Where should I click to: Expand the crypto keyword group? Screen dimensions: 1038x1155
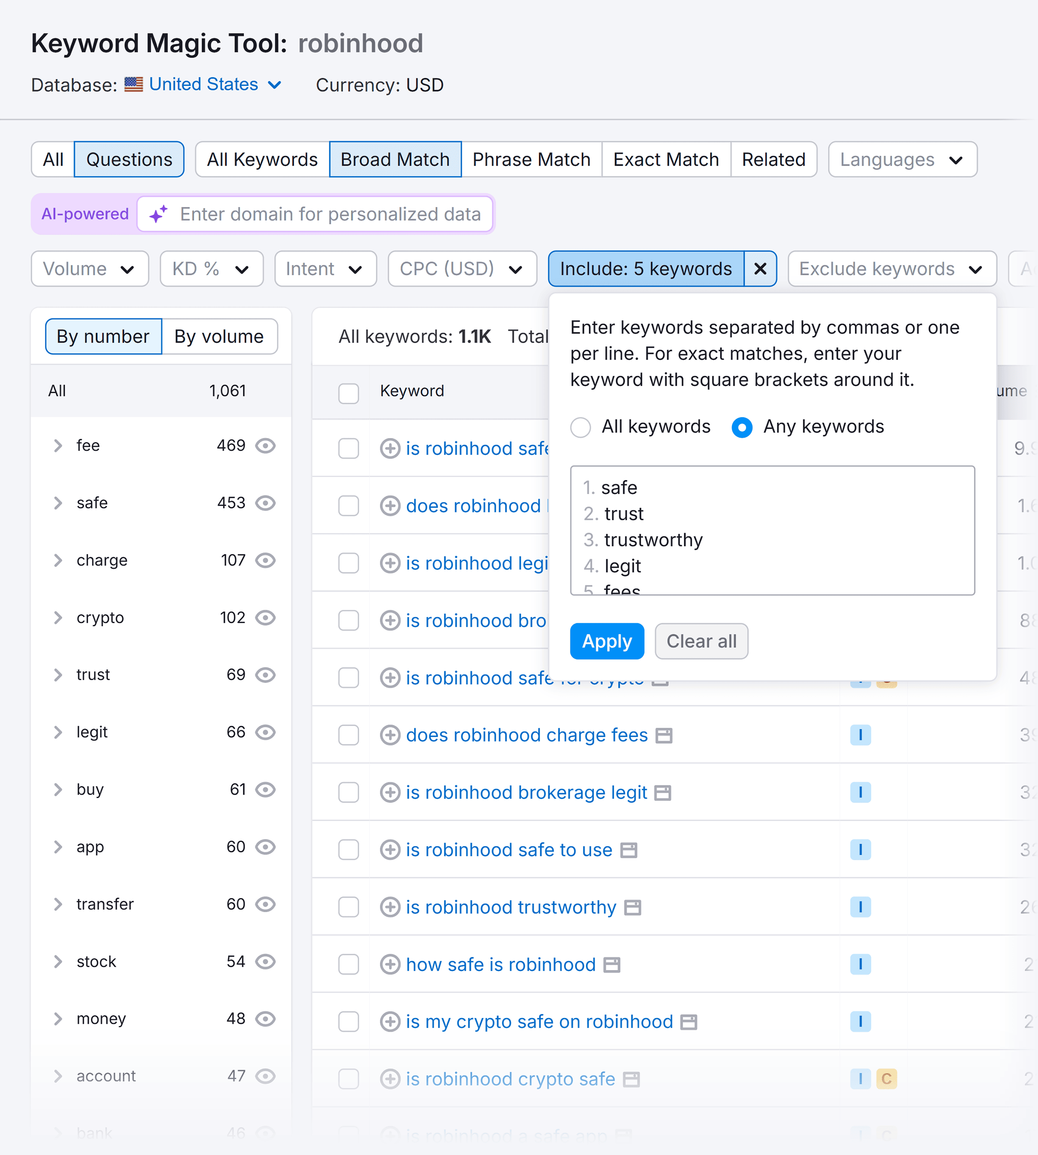point(58,617)
